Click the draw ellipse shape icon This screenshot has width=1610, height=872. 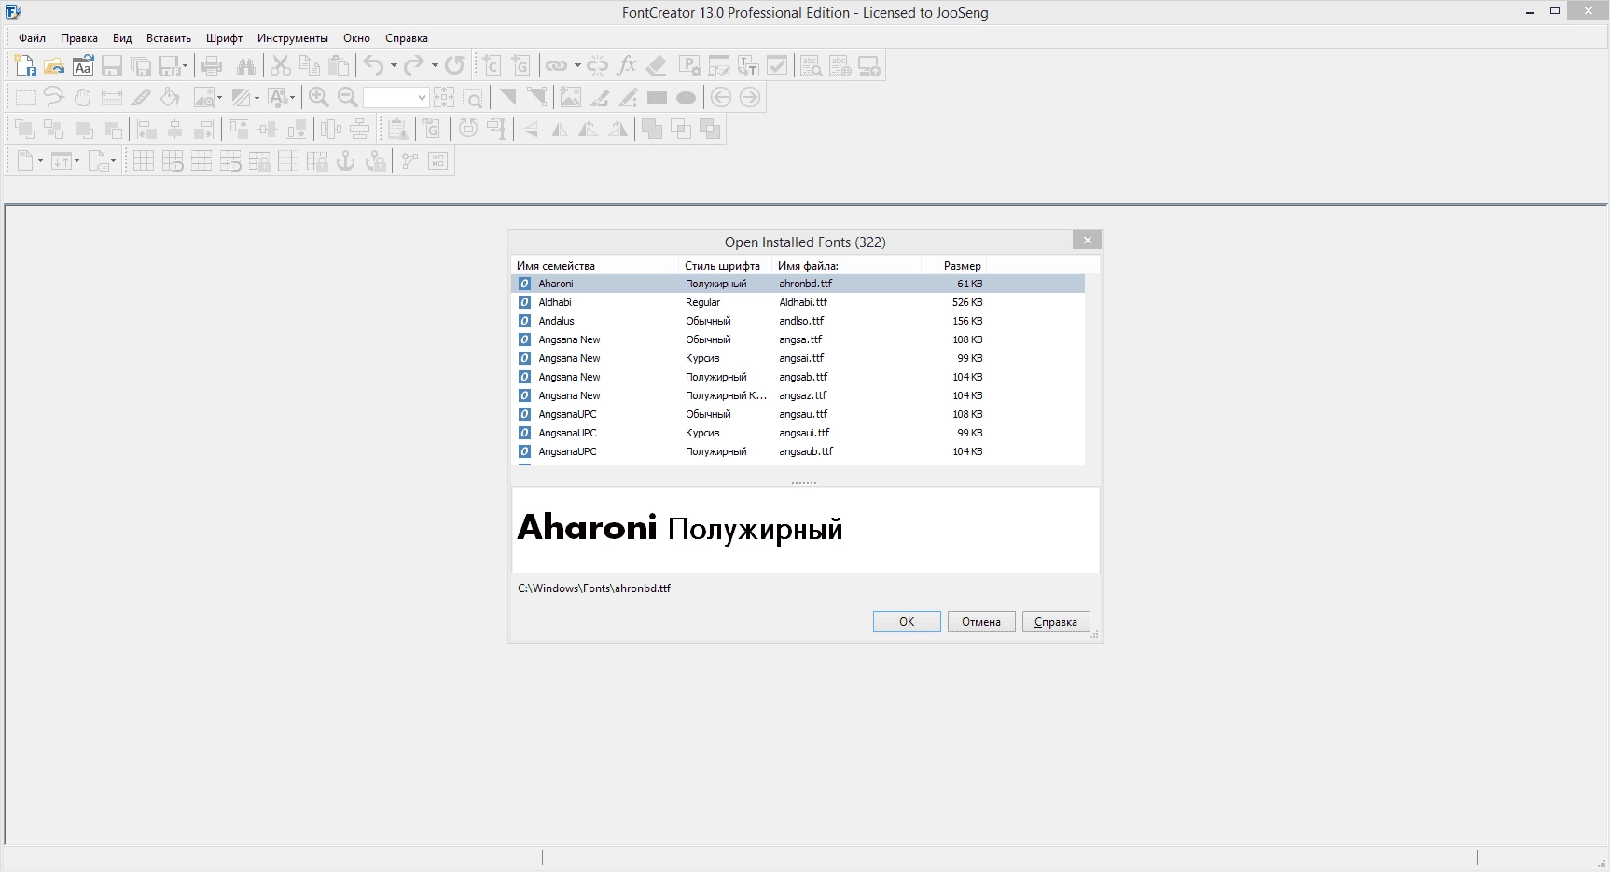tap(686, 97)
